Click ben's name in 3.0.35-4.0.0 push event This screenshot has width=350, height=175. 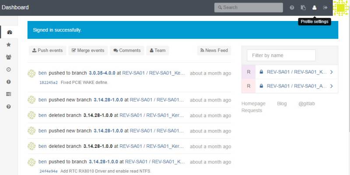click(42, 73)
